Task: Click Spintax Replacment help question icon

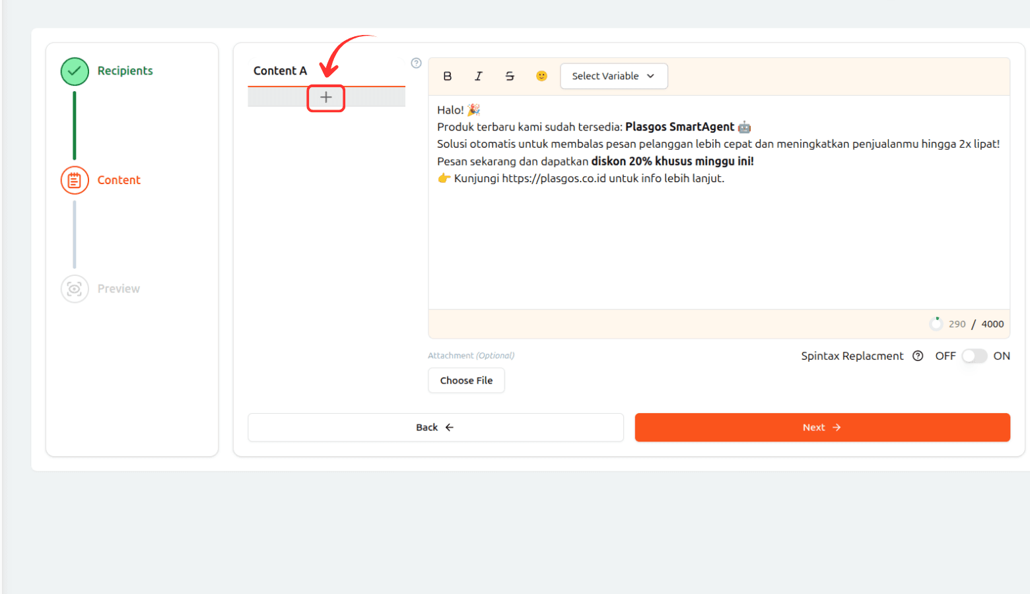Action: (918, 356)
